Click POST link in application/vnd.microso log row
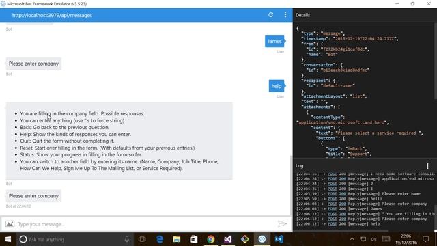 332,179
